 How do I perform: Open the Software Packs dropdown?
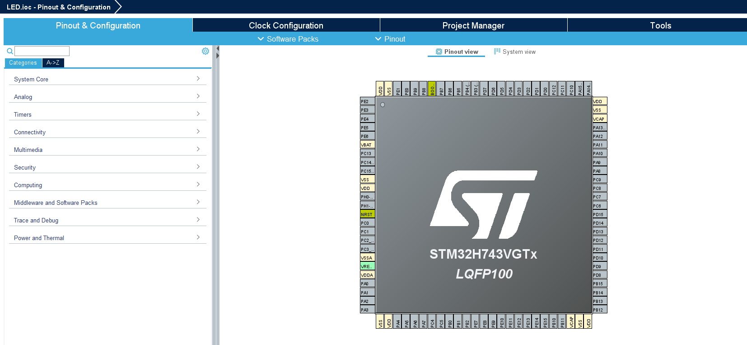coord(288,39)
